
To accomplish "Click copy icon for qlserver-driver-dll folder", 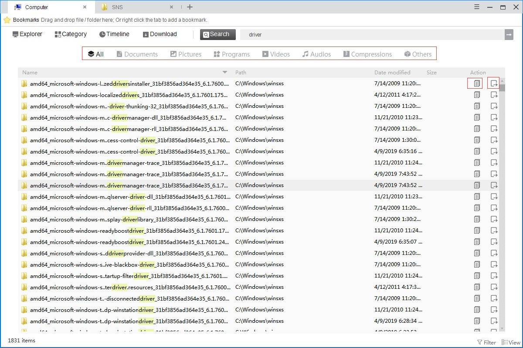I will tap(477, 196).
